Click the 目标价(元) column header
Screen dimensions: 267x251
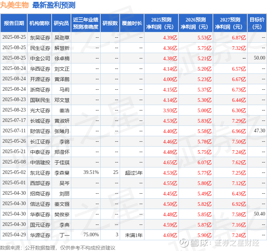[x=257, y=23]
